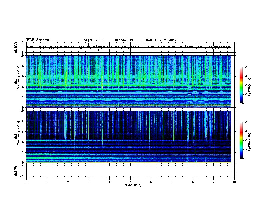The height and width of the screenshot is (204, 264).
Task: Click the "ch.1(V)" waveform axis label
Action: tap(16, 47)
